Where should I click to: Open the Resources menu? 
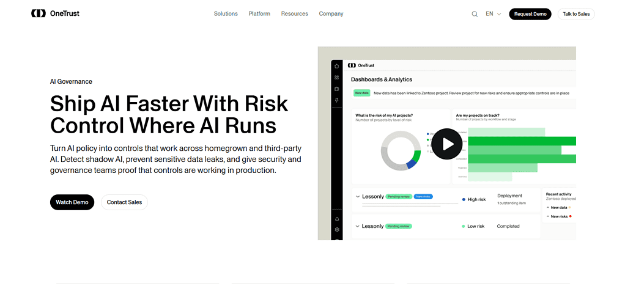coord(295,13)
